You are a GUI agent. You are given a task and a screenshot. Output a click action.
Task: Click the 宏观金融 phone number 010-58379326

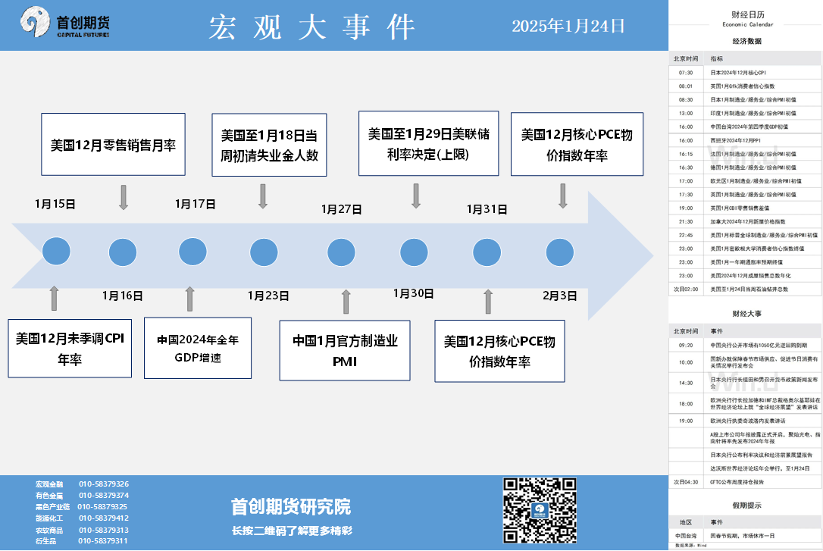coord(104,484)
